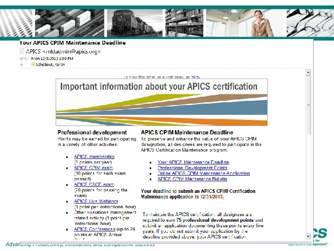The height and width of the screenshot is (251, 334).
Task: Open the APICS membership link
Action: tap(94, 157)
